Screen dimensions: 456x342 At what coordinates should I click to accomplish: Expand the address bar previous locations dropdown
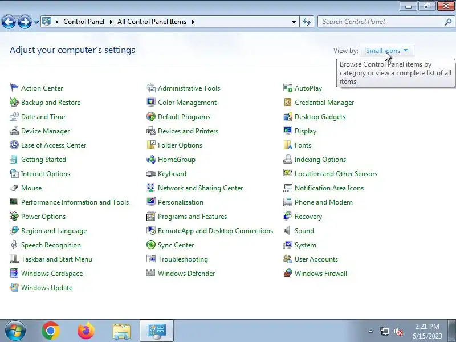[x=294, y=22]
